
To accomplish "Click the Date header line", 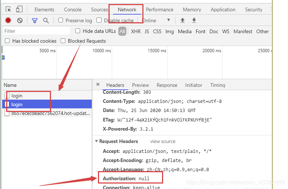I will click(x=149, y=111).
